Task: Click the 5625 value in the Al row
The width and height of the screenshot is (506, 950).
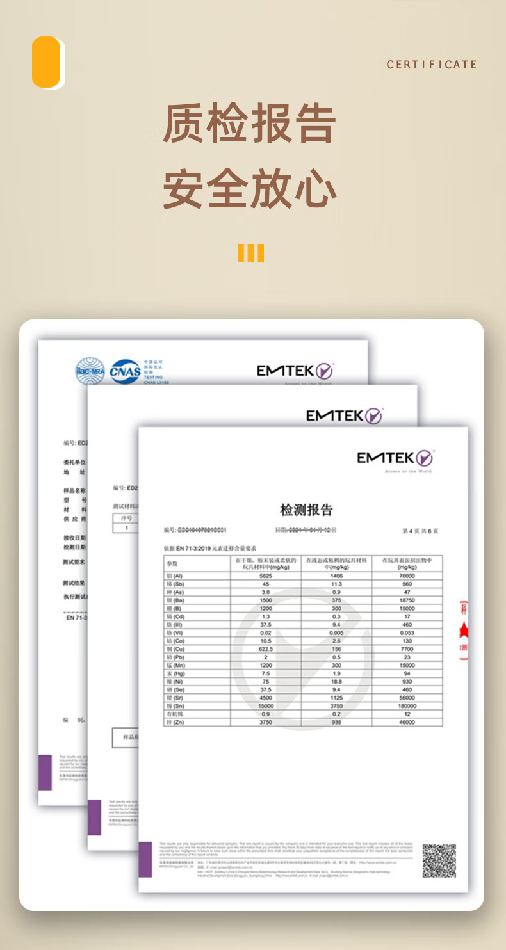Action: click(x=266, y=576)
